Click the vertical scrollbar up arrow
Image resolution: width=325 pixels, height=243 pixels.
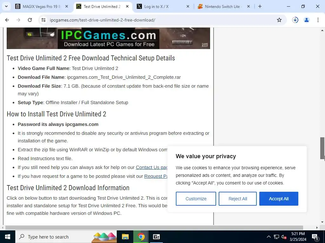click(x=322, y=30)
